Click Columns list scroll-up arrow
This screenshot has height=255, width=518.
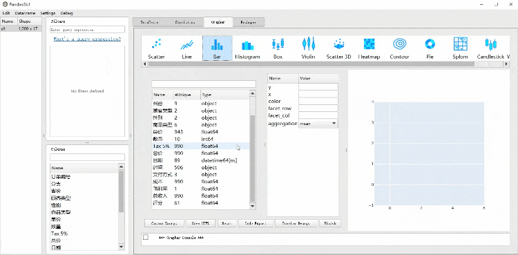coord(121,167)
